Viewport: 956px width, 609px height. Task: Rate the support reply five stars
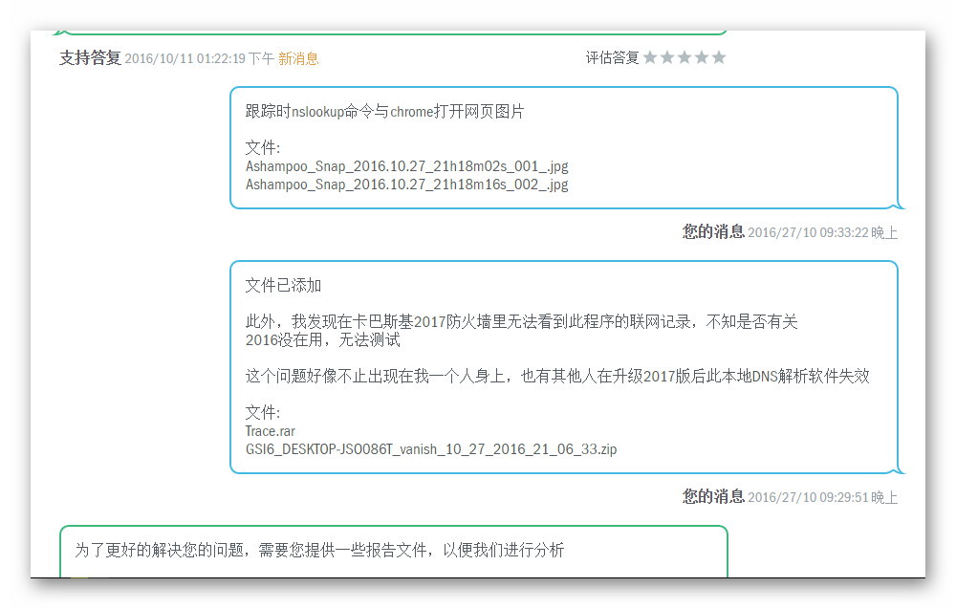pyautogui.click(x=719, y=57)
